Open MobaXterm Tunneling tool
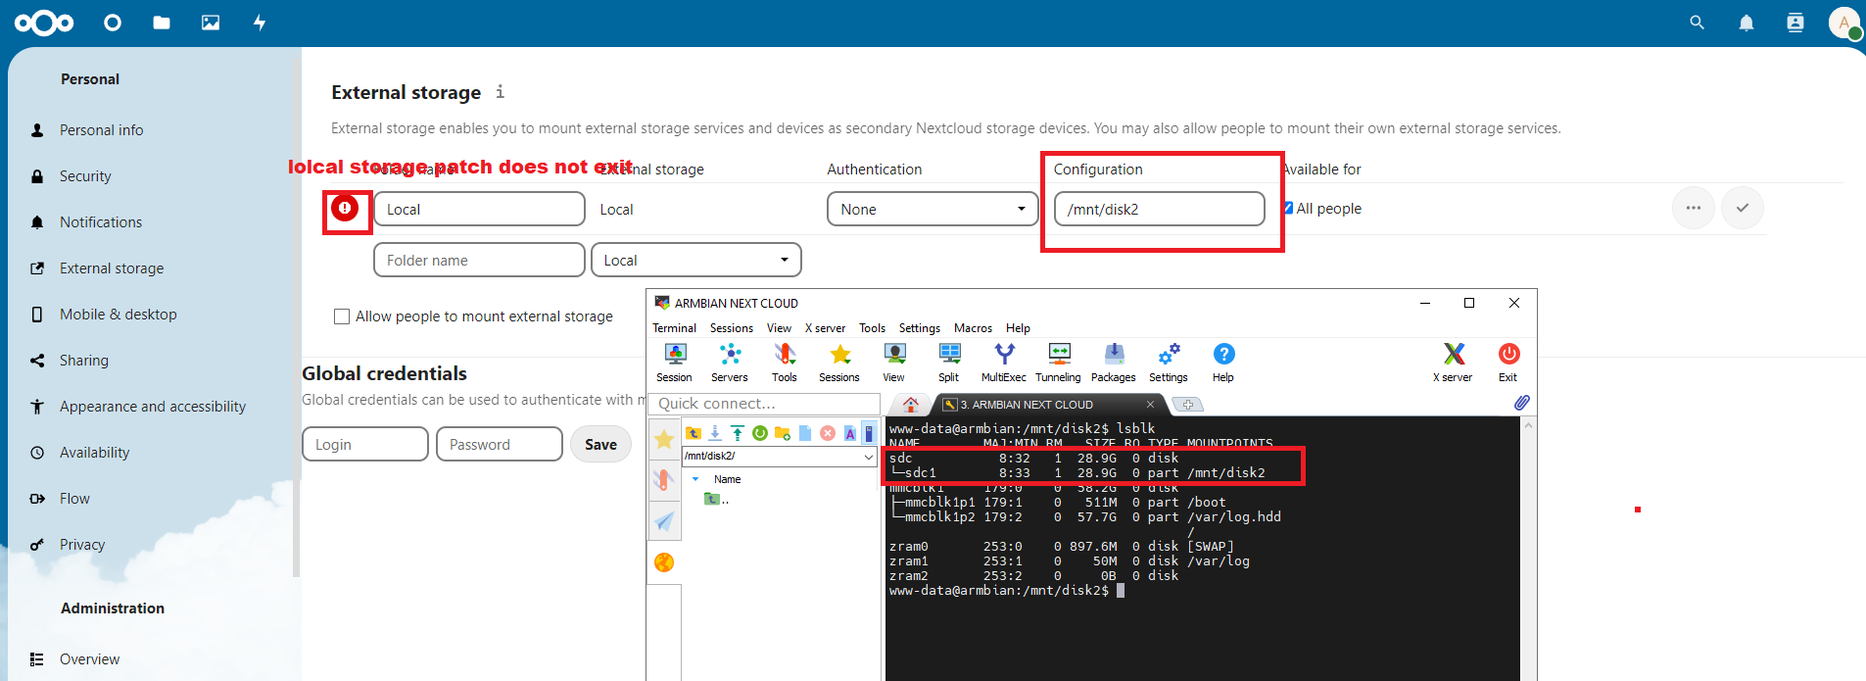The width and height of the screenshot is (1866, 681). pos(1058,362)
